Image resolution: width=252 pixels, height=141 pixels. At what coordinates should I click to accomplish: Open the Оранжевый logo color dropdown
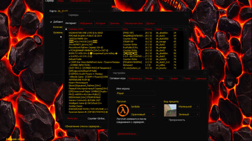[x=143, y=114]
